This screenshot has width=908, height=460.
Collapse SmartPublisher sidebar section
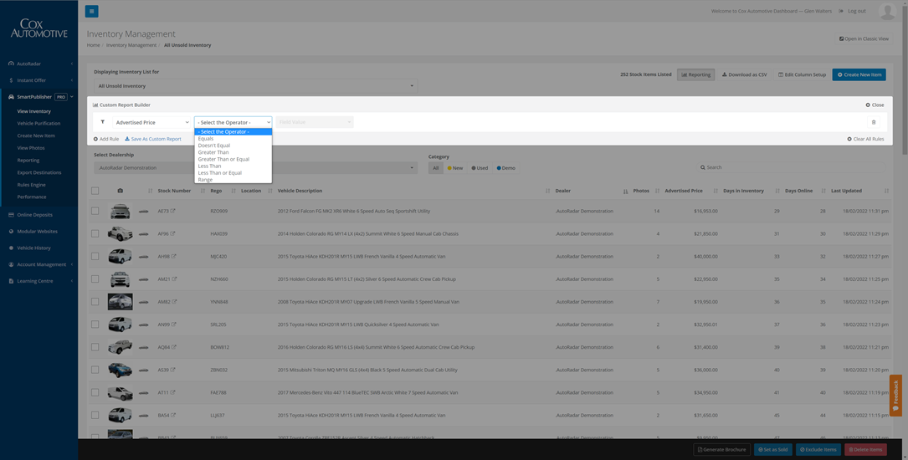38,97
